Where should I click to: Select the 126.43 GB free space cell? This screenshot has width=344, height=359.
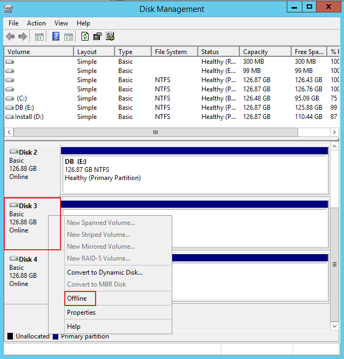point(308,80)
